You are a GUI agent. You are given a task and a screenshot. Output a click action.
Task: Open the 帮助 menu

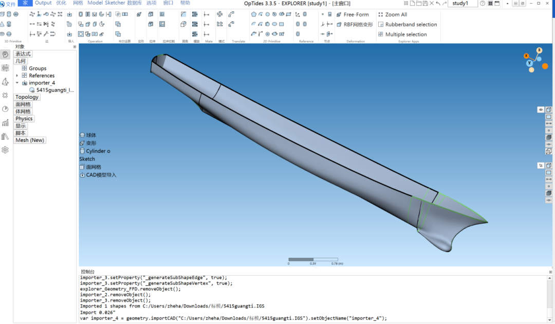tap(185, 3)
